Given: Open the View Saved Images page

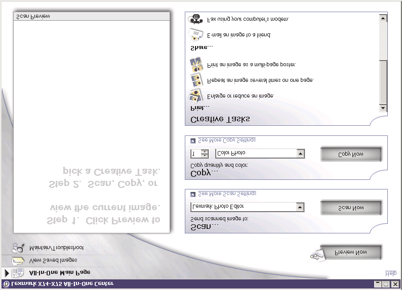Looking at the screenshot, I should (53, 260).
